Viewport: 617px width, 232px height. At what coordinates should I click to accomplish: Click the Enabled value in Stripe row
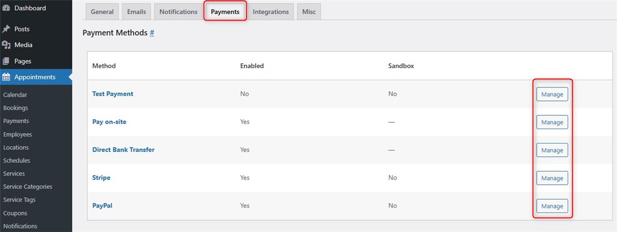[245, 177]
